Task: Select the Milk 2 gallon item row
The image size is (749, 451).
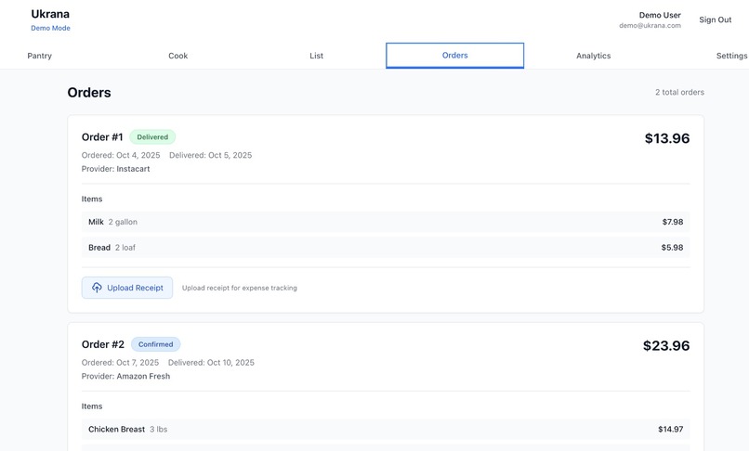Action: click(386, 222)
